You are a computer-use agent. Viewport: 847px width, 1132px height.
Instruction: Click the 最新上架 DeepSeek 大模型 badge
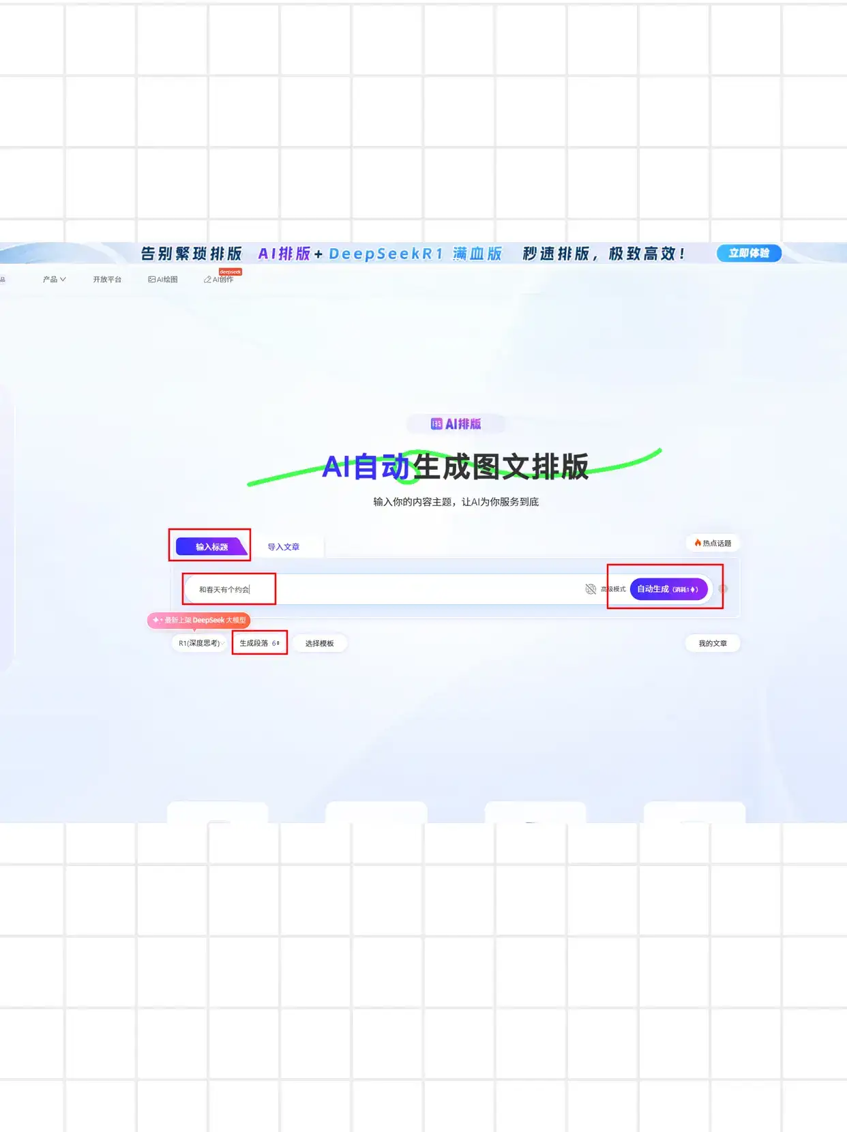point(198,620)
